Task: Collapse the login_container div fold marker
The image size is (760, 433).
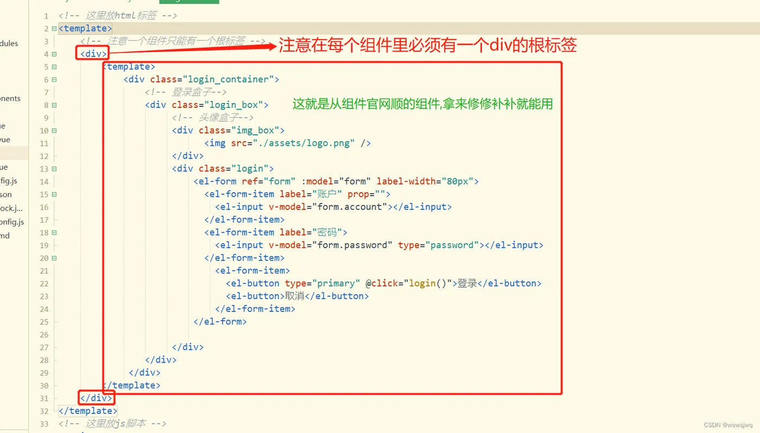Action: pos(54,80)
